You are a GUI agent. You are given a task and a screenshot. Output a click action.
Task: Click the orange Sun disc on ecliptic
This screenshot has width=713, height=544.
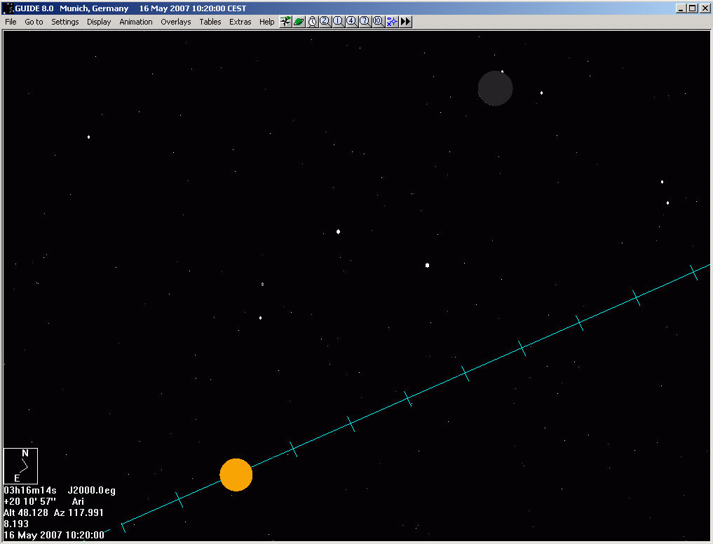[236, 475]
